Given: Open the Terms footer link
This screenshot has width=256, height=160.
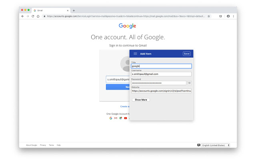Looking at the screenshot, I should tap(52, 145).
